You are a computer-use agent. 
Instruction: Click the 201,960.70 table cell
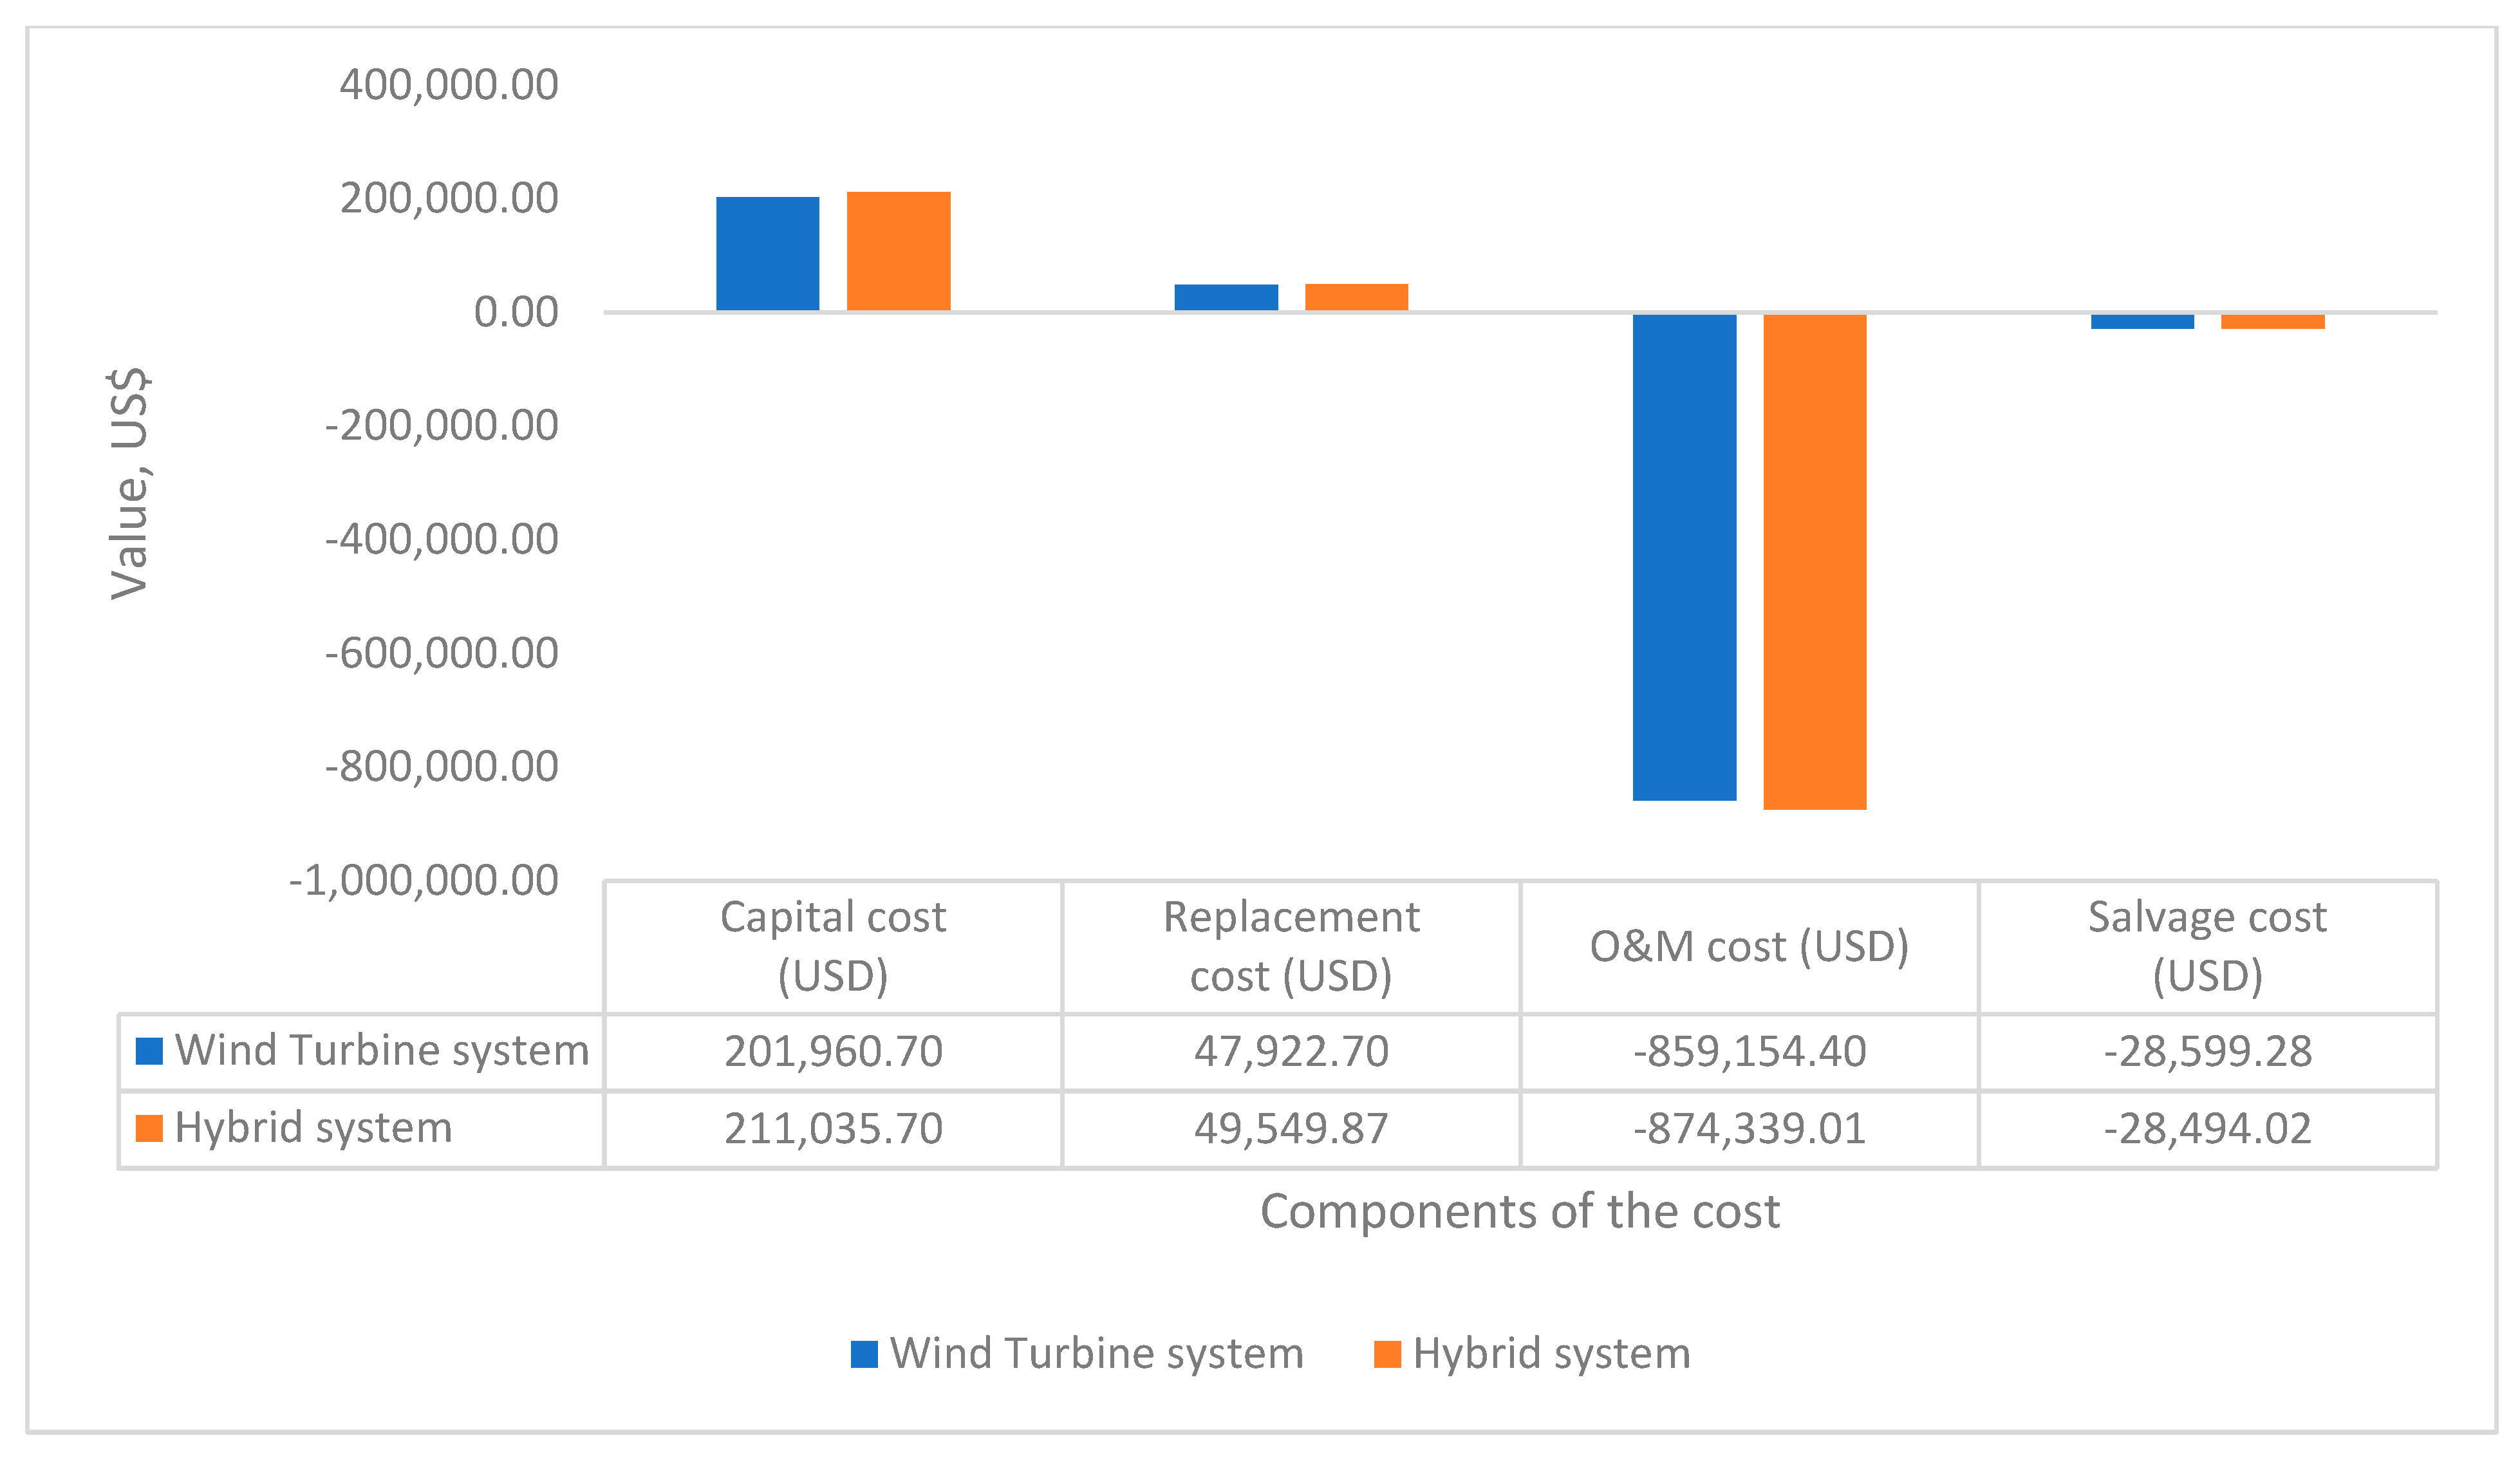click(x=833, y=1051)
